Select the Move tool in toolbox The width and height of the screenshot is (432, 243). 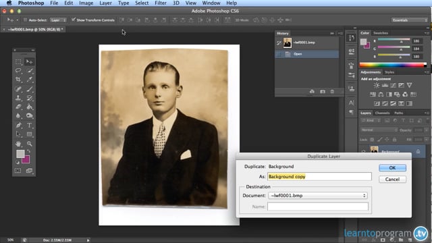pyautogui.click(x=29, y=61)
